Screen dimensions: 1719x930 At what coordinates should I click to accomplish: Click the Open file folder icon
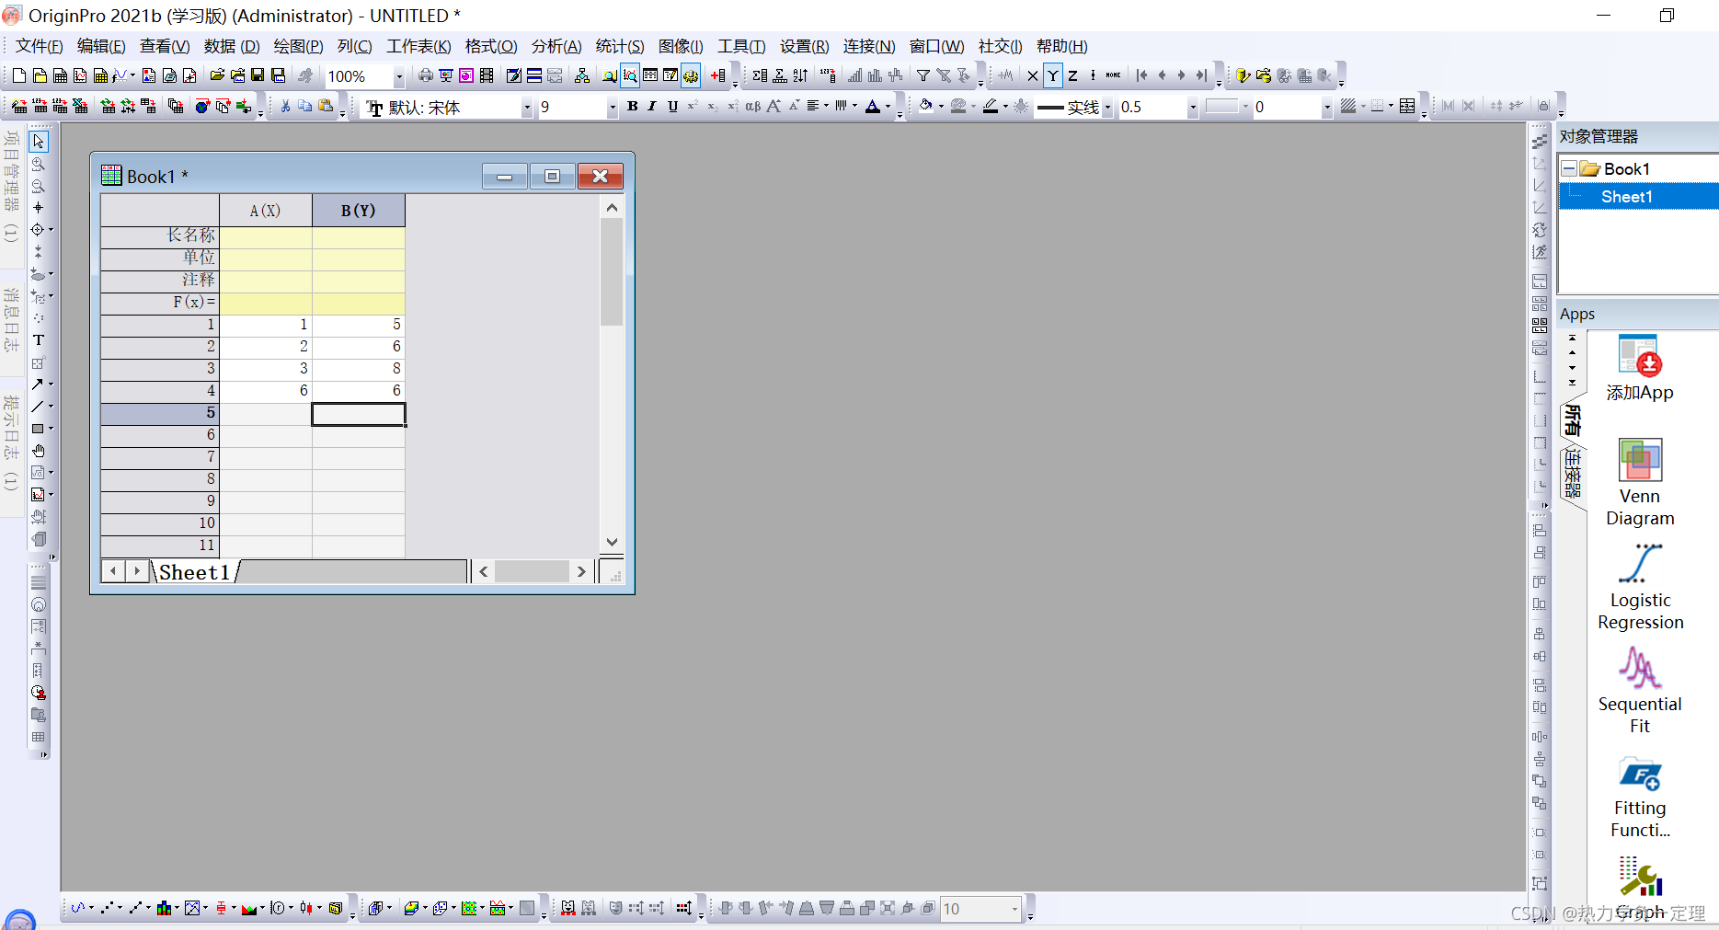(x=217, y=75)
